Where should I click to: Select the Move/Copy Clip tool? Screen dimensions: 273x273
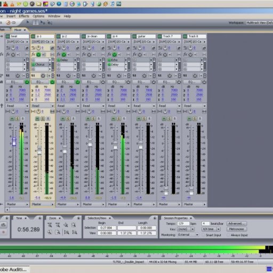tap(43, 22)
